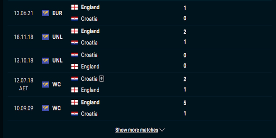Screen dimensions: 276x138
Task: Select the UNL label in 18.11.18 row
Action: coord(57,37)
